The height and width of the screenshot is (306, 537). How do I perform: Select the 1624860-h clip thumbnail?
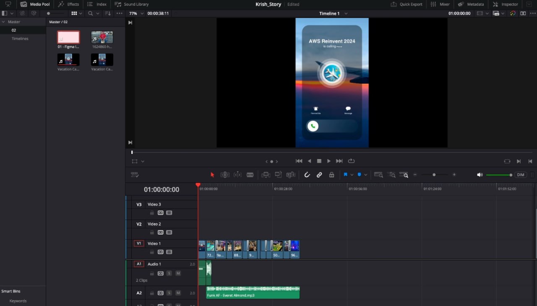click(102, 37)
